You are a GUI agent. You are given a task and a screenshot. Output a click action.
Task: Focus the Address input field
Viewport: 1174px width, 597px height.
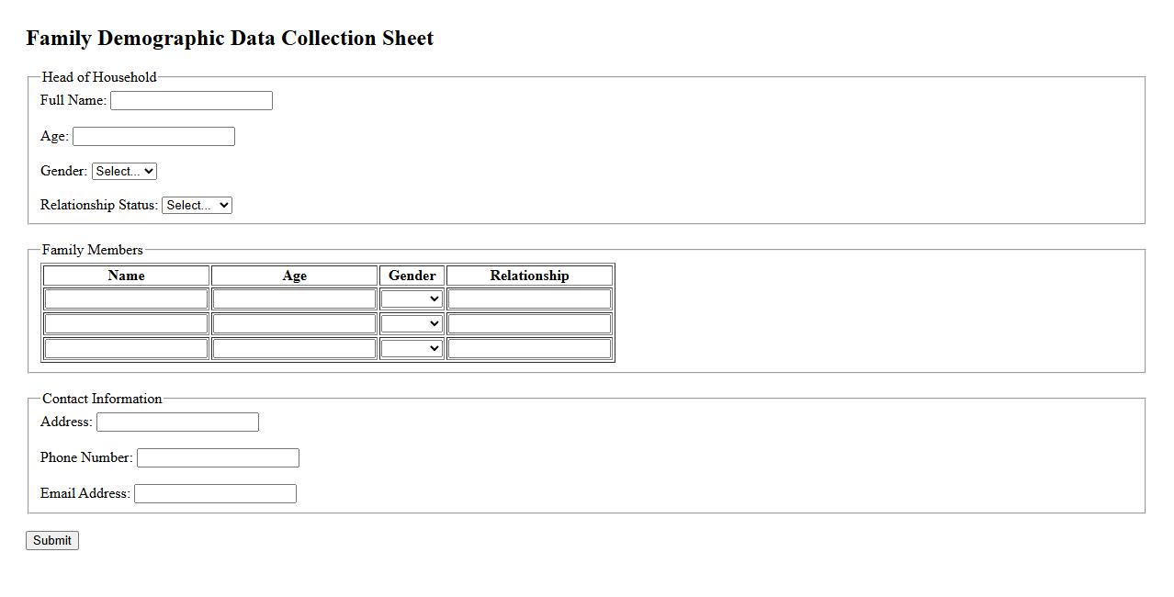pos(177,422)
